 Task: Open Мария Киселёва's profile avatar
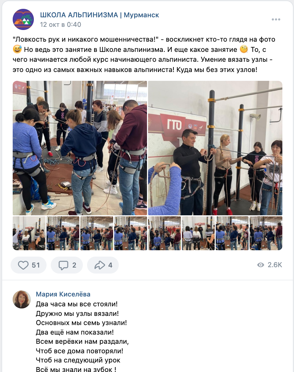[x=22, y=299]
